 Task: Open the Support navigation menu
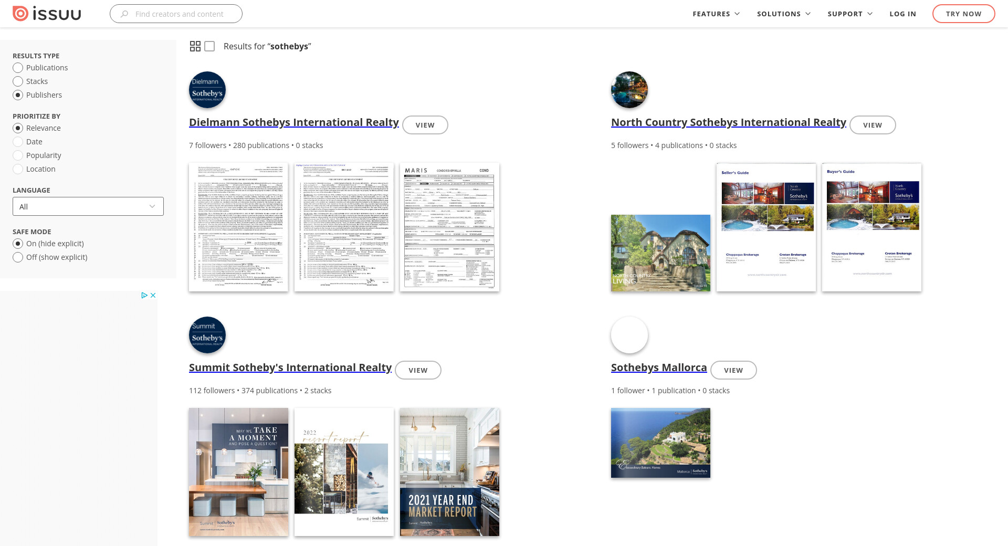pyautogui.click(x=849, y=14)
